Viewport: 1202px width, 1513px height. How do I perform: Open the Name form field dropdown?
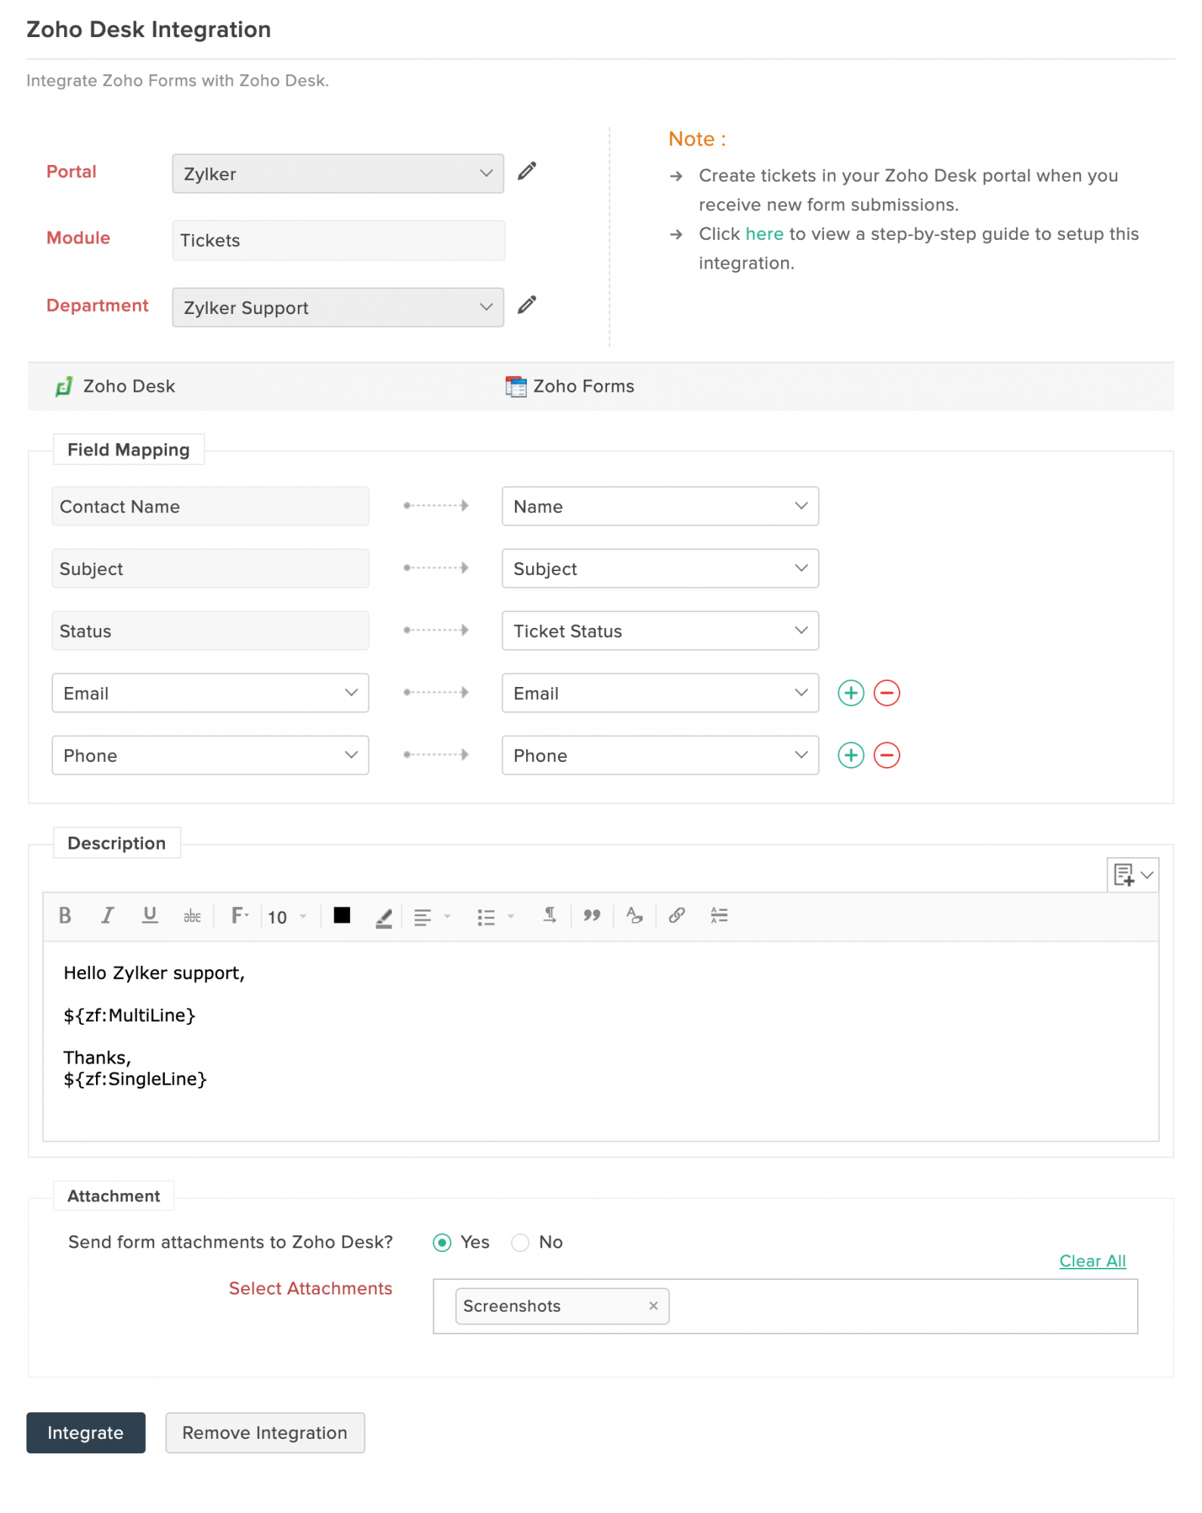(660, 506)
